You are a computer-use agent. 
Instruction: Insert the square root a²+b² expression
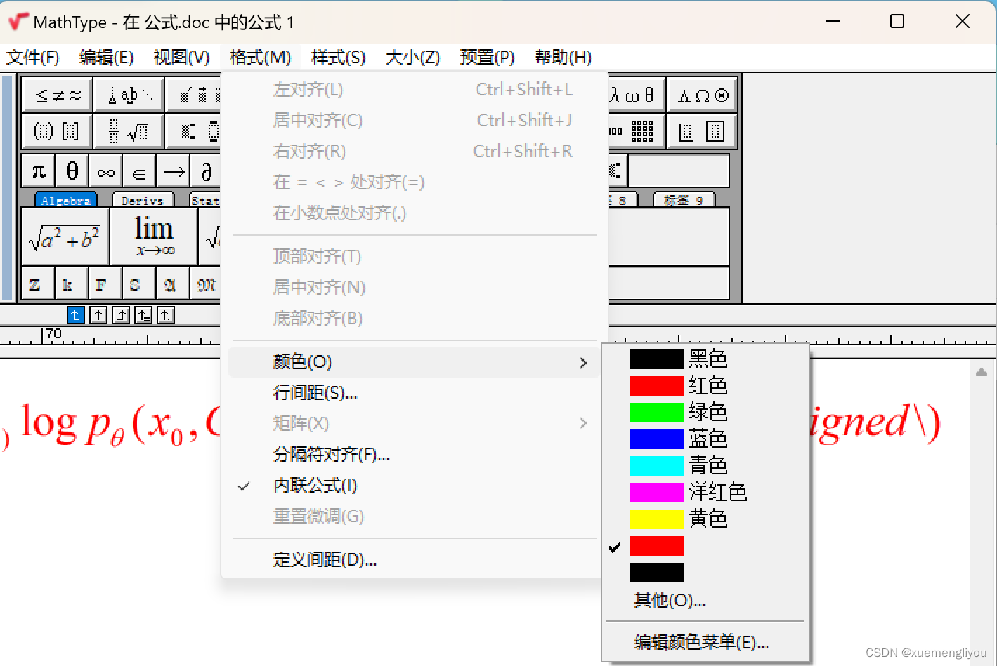point(65,237)
